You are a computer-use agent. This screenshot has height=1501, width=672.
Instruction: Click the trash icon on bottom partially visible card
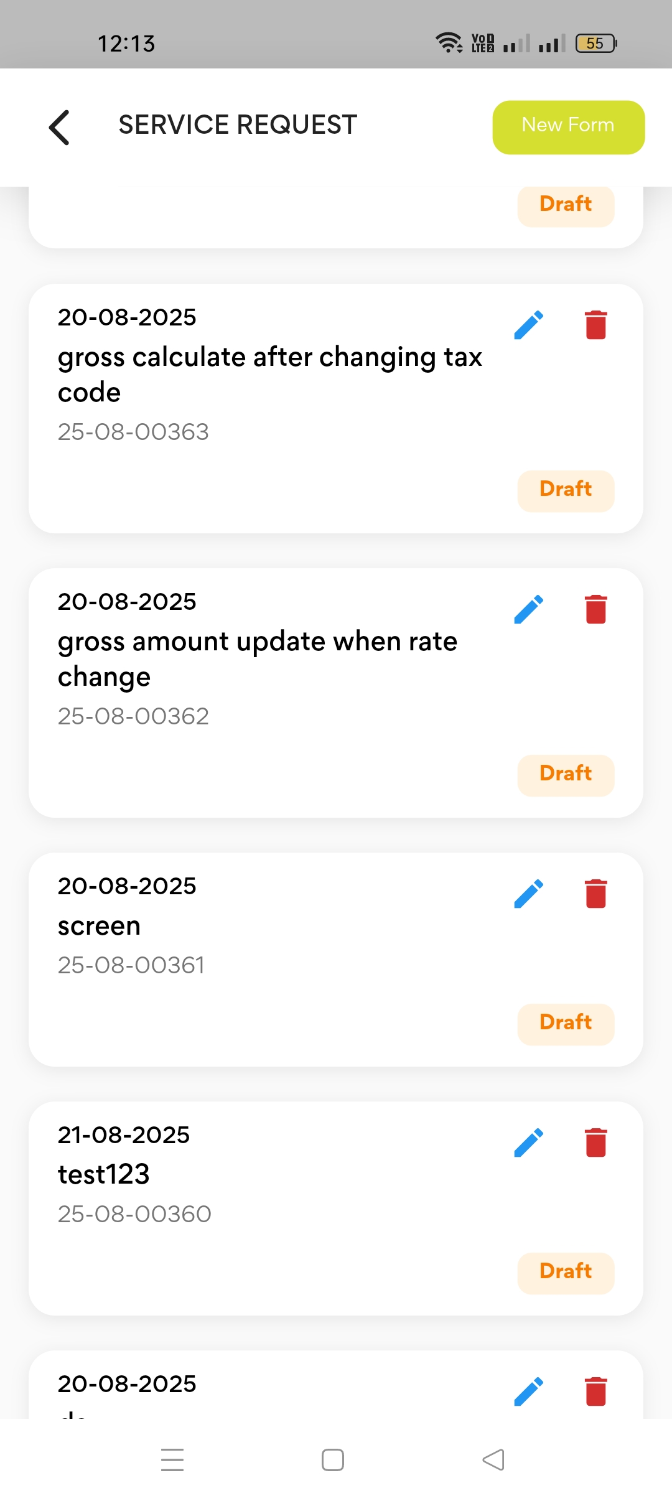[595, 1391]
